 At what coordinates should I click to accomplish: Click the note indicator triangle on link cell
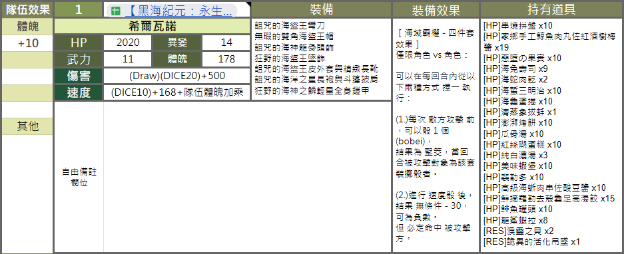click(x=248, y=5)
